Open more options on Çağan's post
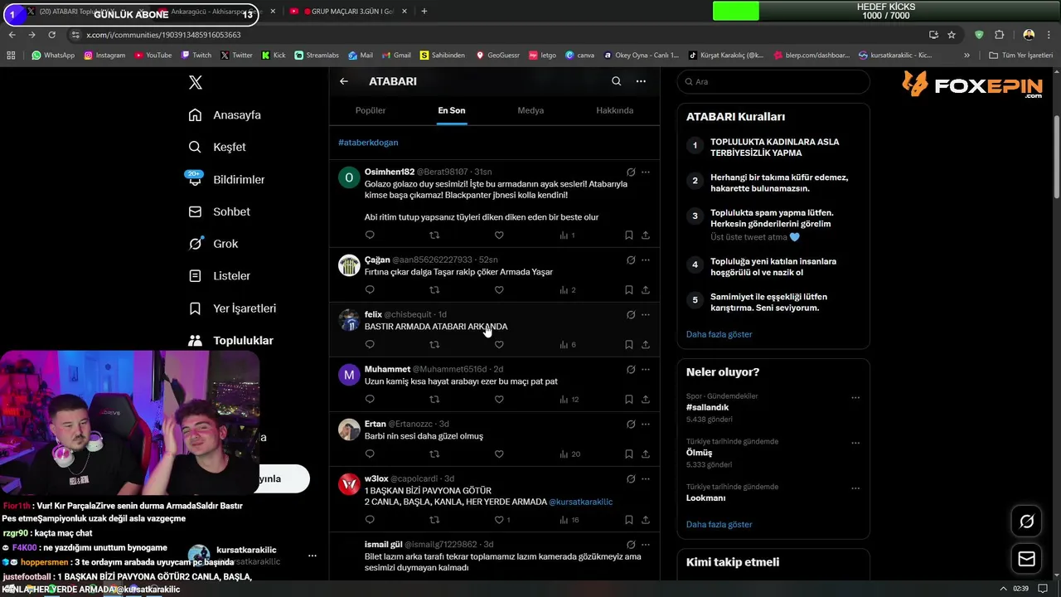 click(646, 260)
